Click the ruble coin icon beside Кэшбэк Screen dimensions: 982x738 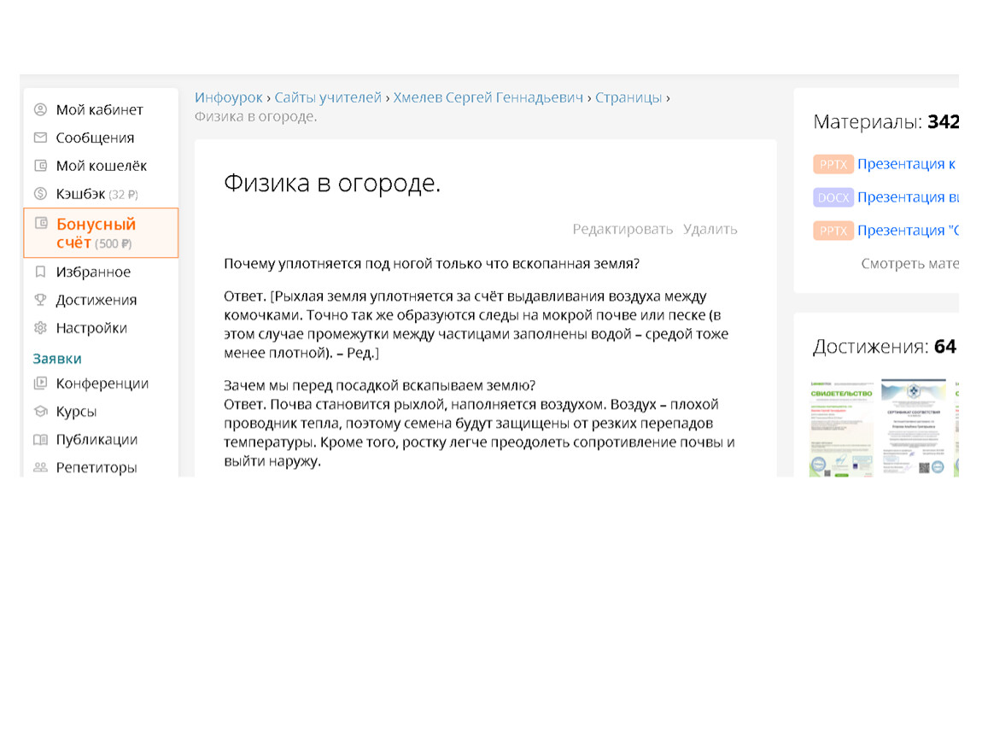point(40,194)
